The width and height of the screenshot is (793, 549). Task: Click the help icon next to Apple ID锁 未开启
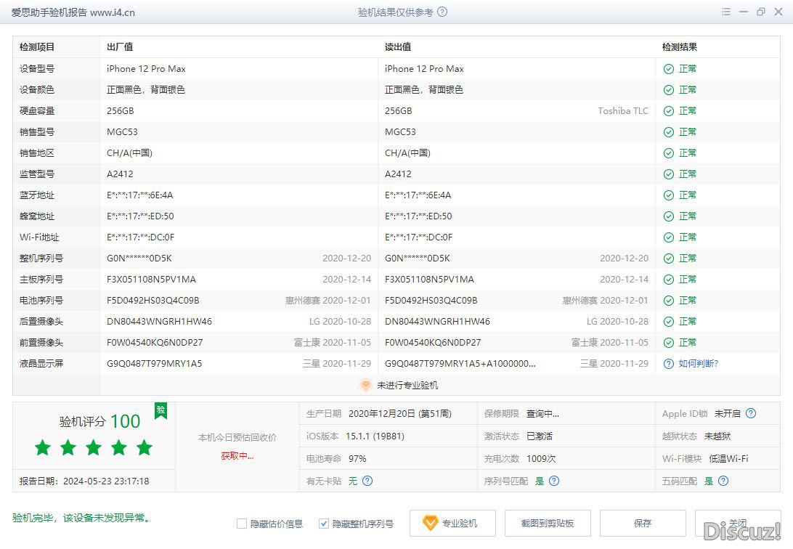(751, 413)
